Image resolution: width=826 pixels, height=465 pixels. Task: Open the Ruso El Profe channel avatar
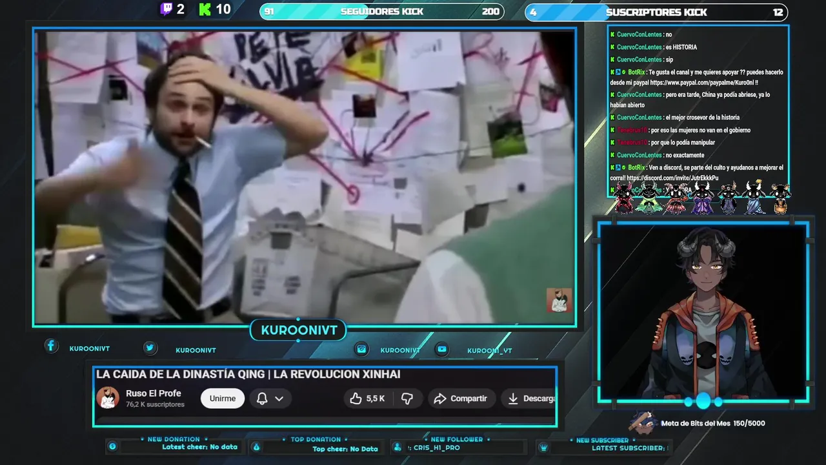click(108, 398)
